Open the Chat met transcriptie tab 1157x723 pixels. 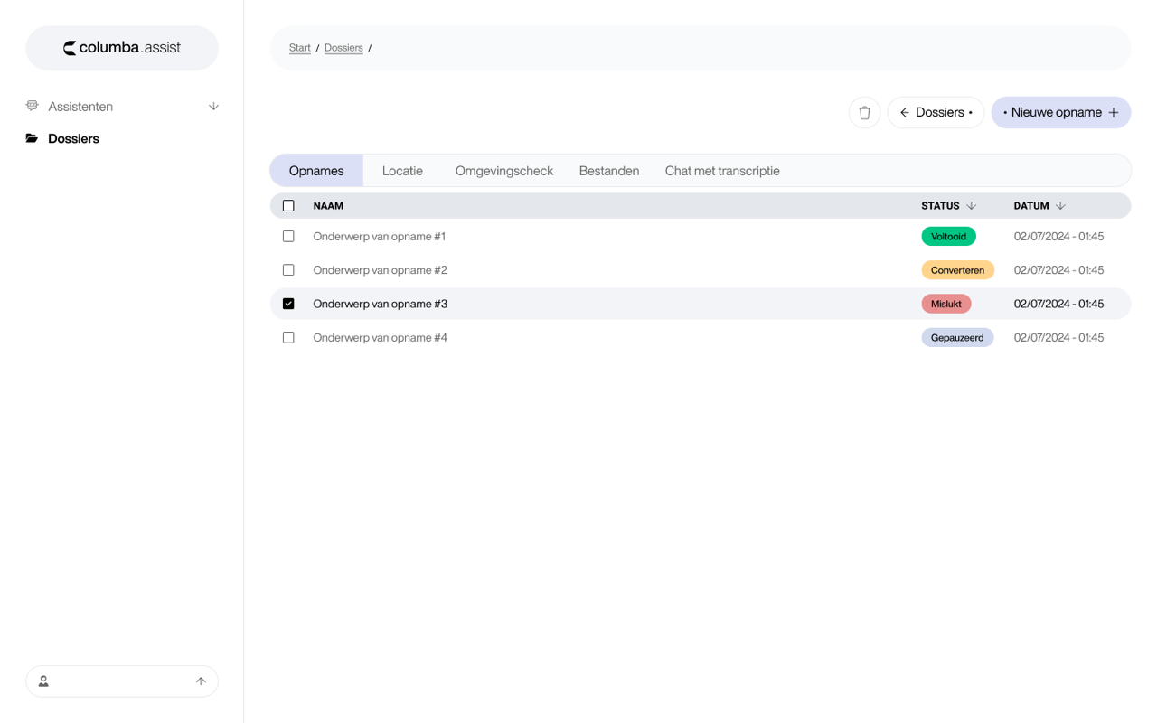[x=722, y=171]
